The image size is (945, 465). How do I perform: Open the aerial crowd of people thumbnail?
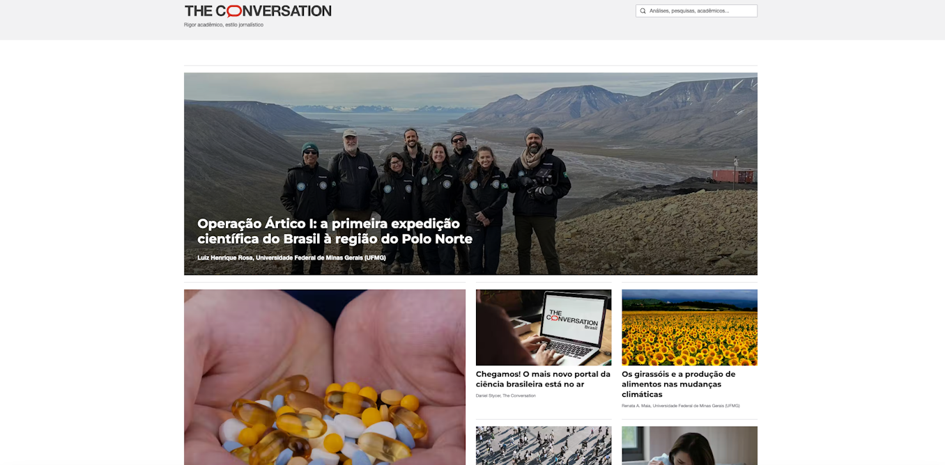[x=544, y=446]
